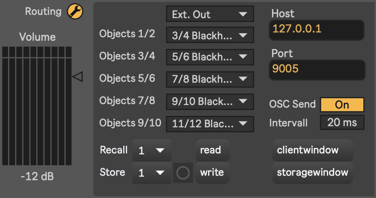
Task: Open the Store preset number dropdown
Action: tap(151, 173)
